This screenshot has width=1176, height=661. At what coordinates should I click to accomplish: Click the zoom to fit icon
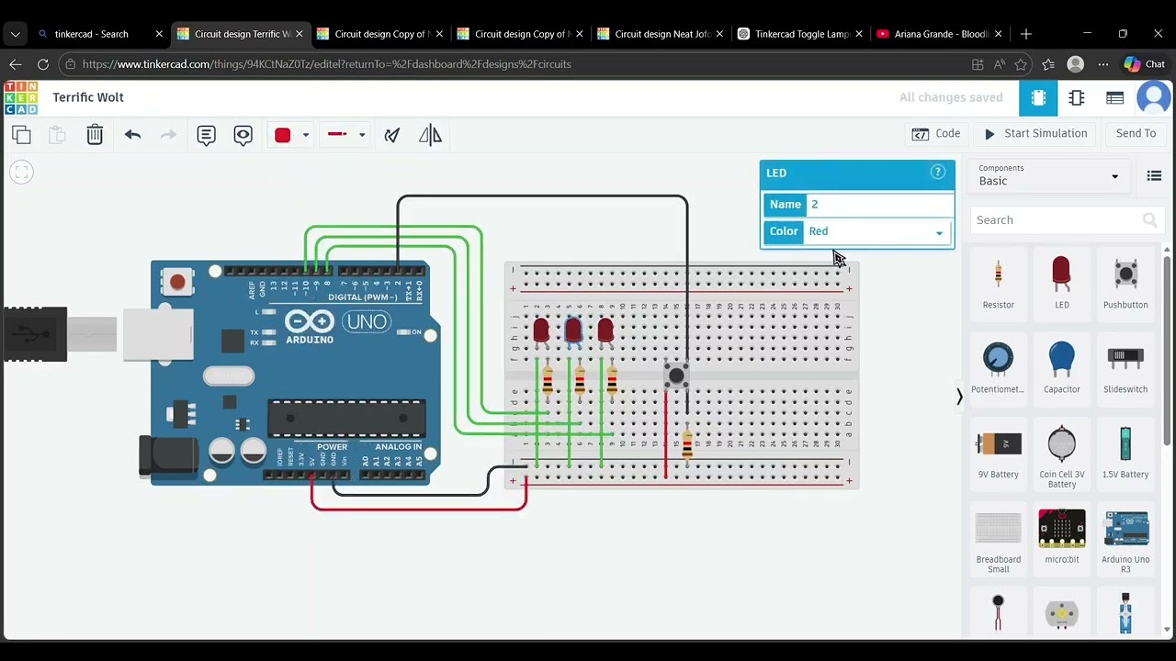pos(22,173)
